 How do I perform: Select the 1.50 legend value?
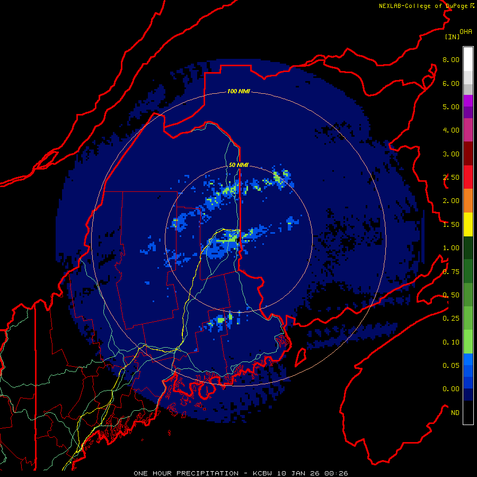(x=451, y=225)
